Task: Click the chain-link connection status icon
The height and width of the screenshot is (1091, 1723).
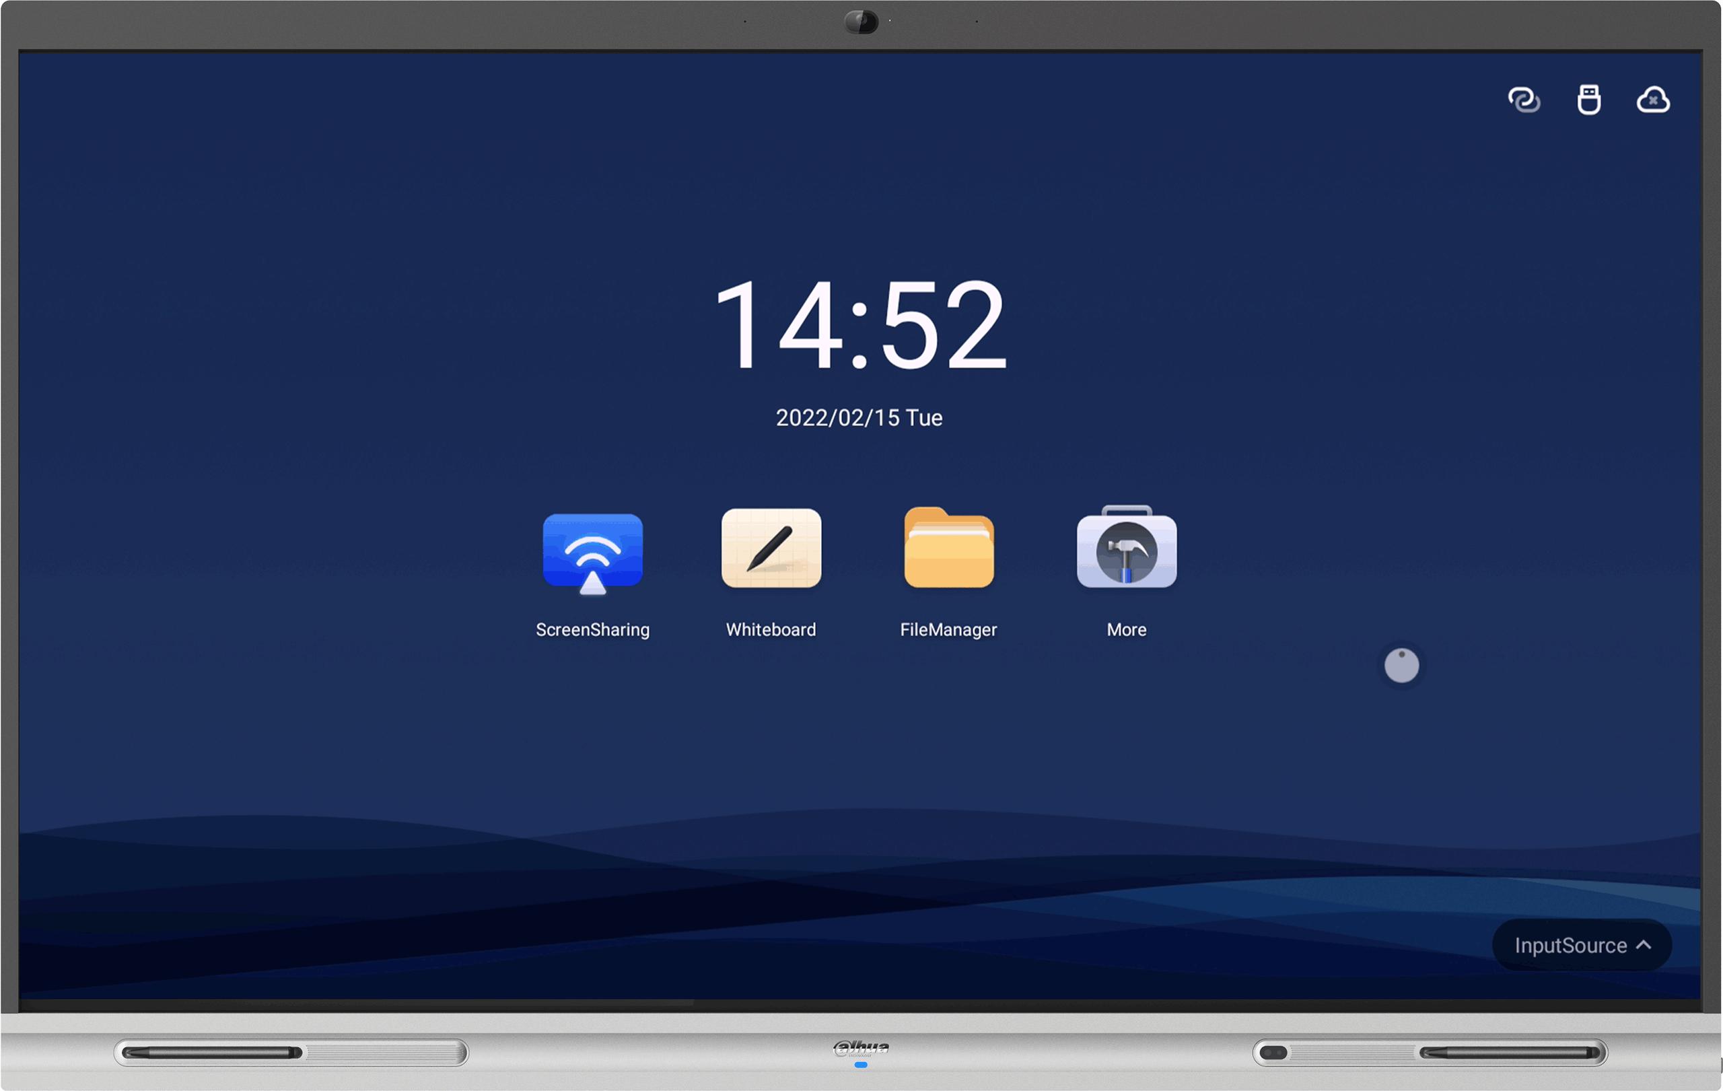Action: [1523, 100]
